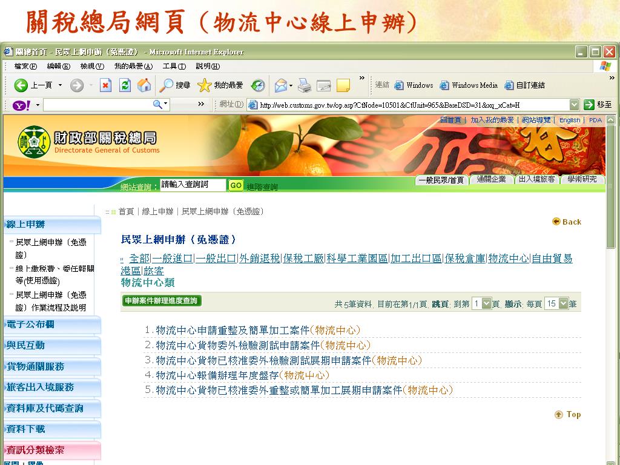This screenshot has width=620, height=465.
Task: Open the 說明(H) menu
Action: tap(208, 66)
